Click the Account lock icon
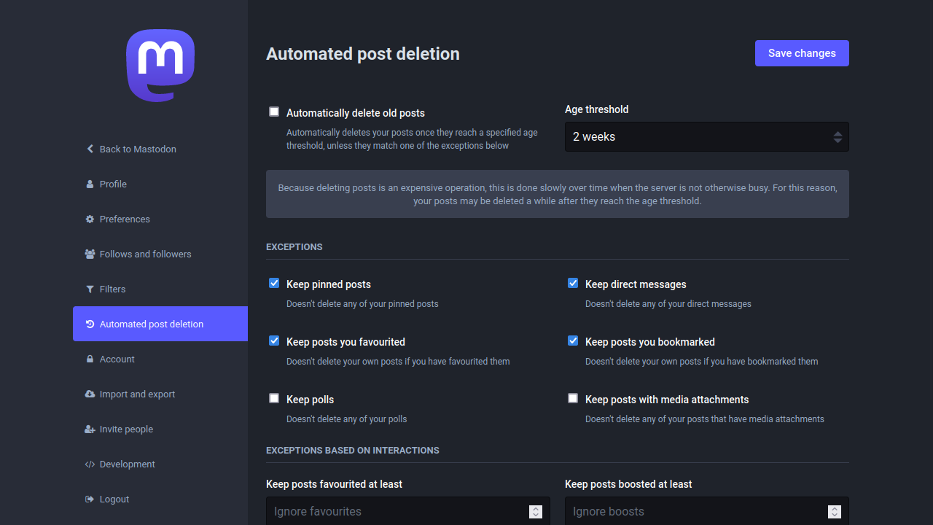 tap(88, 359)
